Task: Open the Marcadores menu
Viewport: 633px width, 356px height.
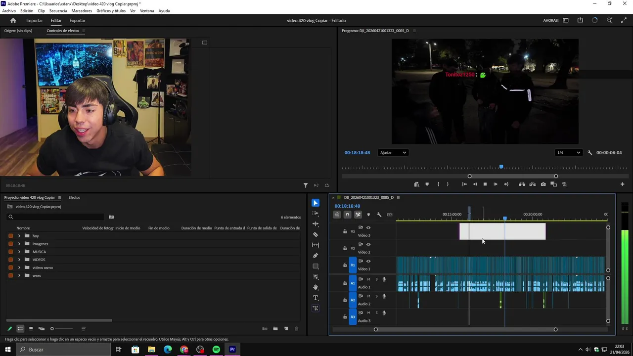Action: 82,11
